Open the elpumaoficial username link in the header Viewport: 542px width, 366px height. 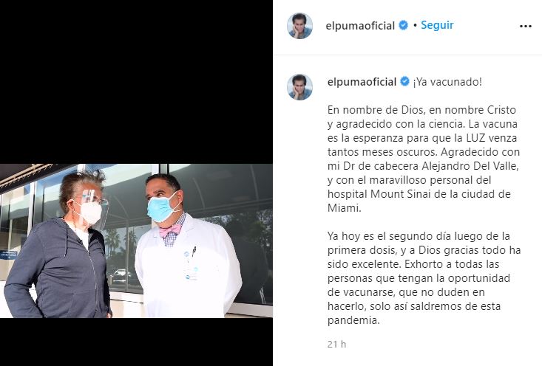[360, 26]
